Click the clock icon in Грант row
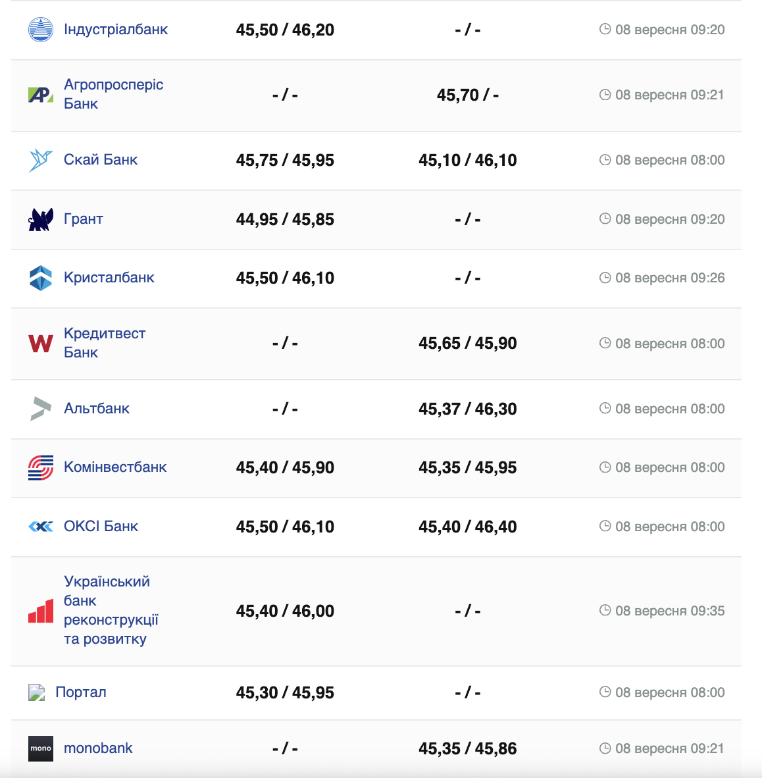 [605, 219]
